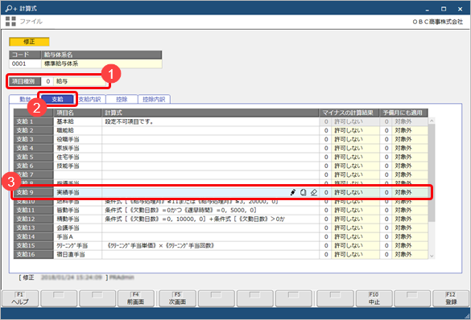Click the 修正 mode label

[x=29, y=42]
